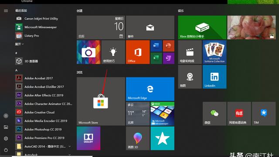Open the Movies & TV (电影和电视) tile
This screenshot has height=157, width=279.
(x=190, y=52)
